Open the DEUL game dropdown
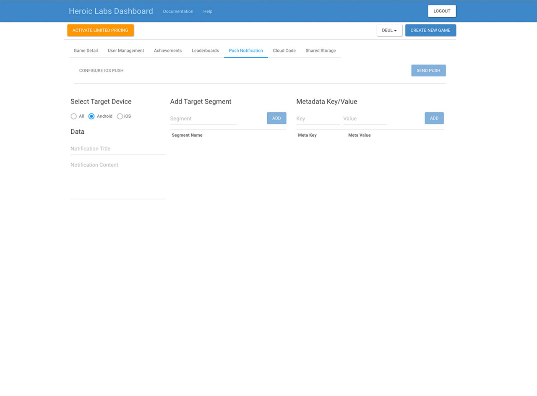This screenshot has width=537, height=396. pyautogui.click(x=389, y=31)
